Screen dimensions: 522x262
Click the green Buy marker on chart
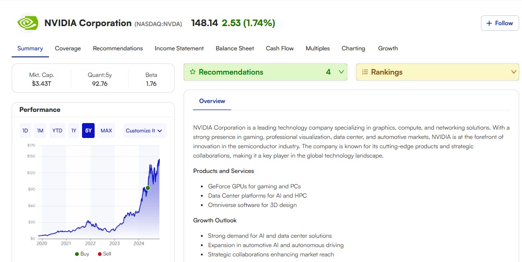tap(148, 188)
